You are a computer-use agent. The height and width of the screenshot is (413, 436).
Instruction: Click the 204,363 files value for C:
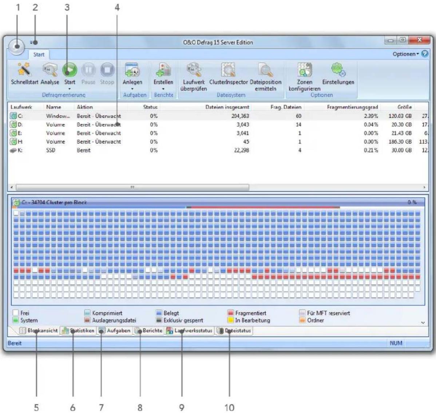(x=240, y=116)
